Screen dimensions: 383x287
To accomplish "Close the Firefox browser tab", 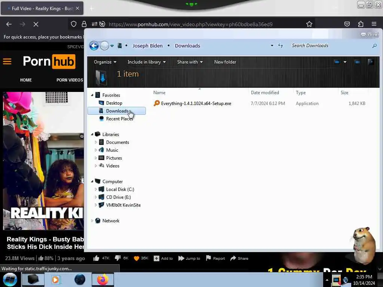I will (77, 8).
